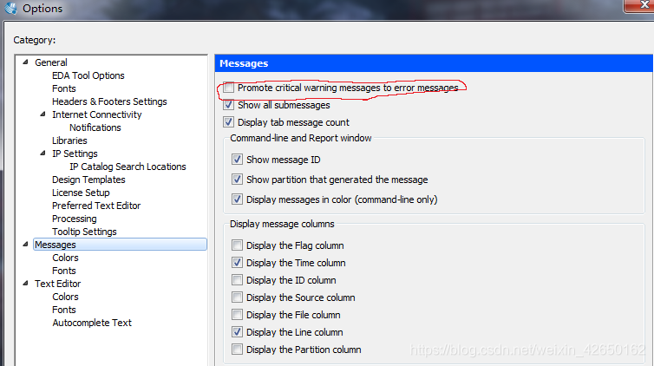
Task: Open Colors under Messages
Action: pyautogui.click(x=65, y=258)
